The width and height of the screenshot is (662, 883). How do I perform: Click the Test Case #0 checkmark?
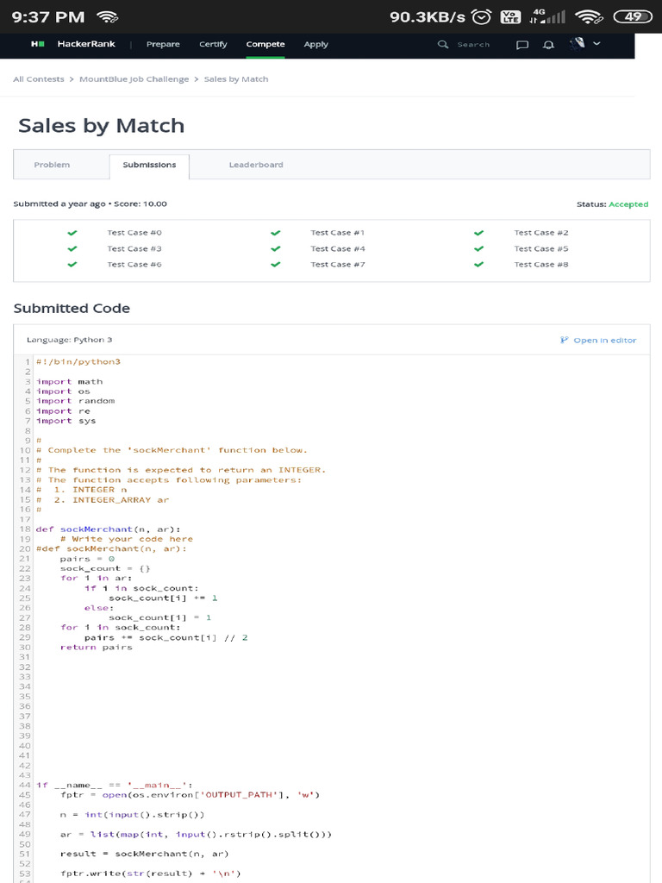(x=72, y=233)
